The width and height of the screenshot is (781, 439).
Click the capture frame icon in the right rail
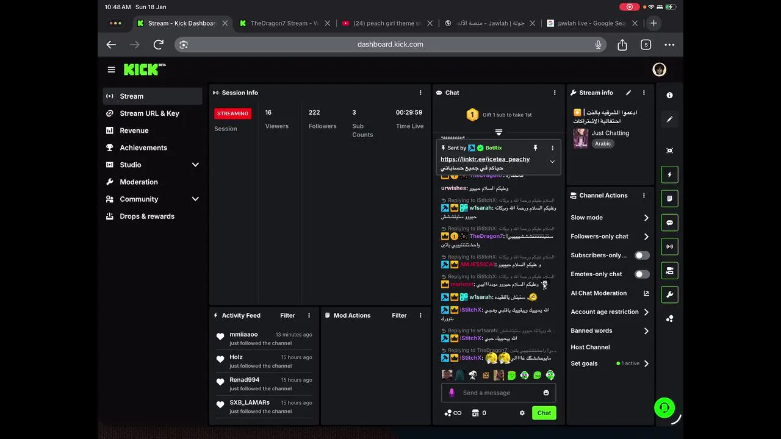click(x=669, y=151)
